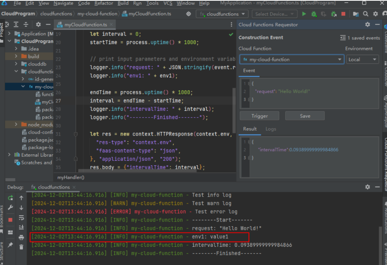Toggle scroll to end of console
This screenshot has height=265, width=387.
[x=22, y=227]
